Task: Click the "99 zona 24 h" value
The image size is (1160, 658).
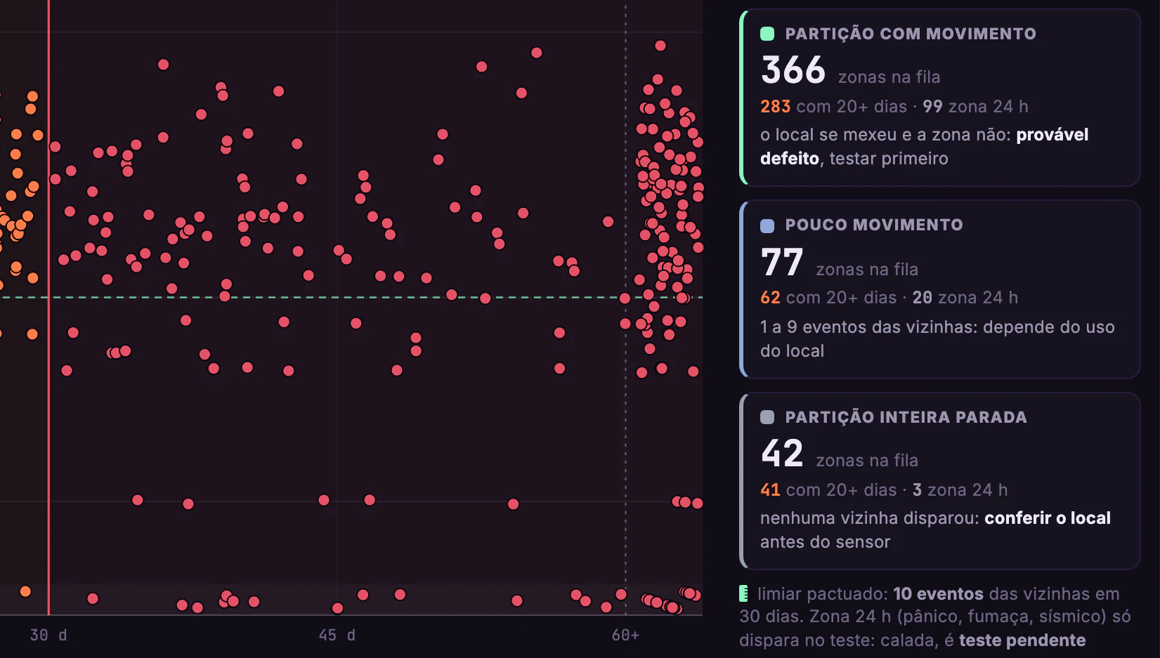Action: (x=975, y=107)
